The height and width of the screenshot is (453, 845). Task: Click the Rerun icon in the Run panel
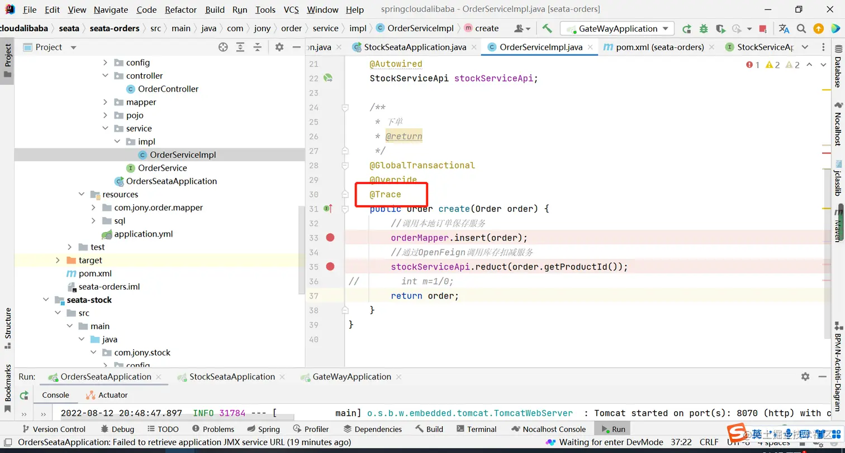click(x=24, y=395)
